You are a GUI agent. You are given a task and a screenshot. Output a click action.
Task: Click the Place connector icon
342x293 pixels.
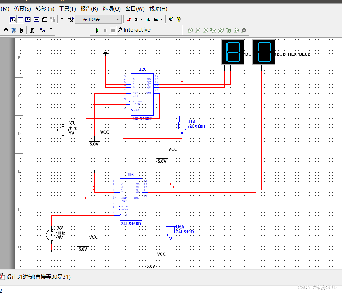tap(21, 30)
